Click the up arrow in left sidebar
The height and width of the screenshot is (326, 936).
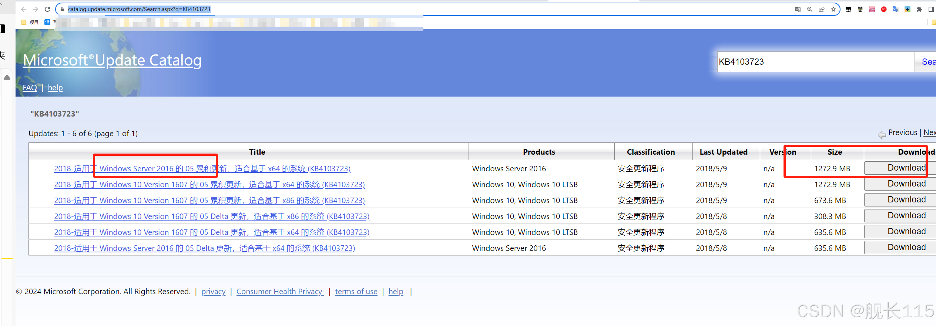click(7, 77)
